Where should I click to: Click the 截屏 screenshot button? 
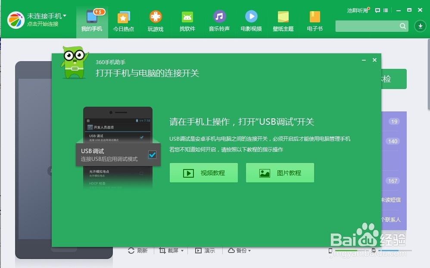[x=169, y=250]
